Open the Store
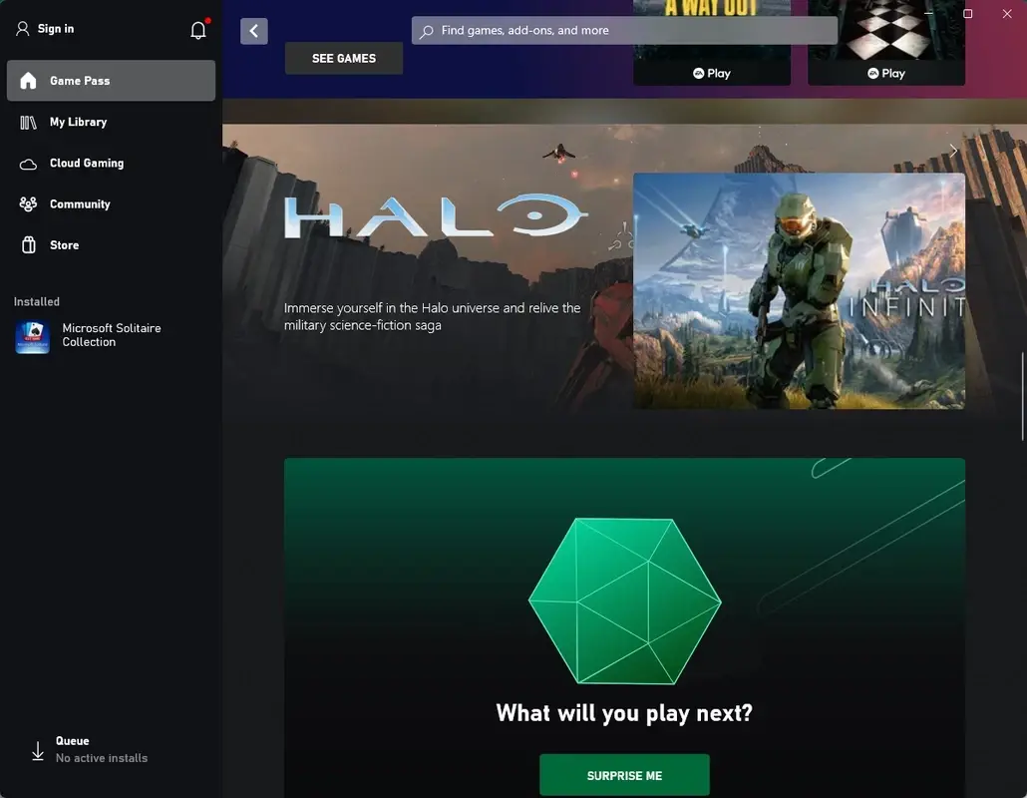Viewport: 1027px width, 798px height. pos(63,244)
